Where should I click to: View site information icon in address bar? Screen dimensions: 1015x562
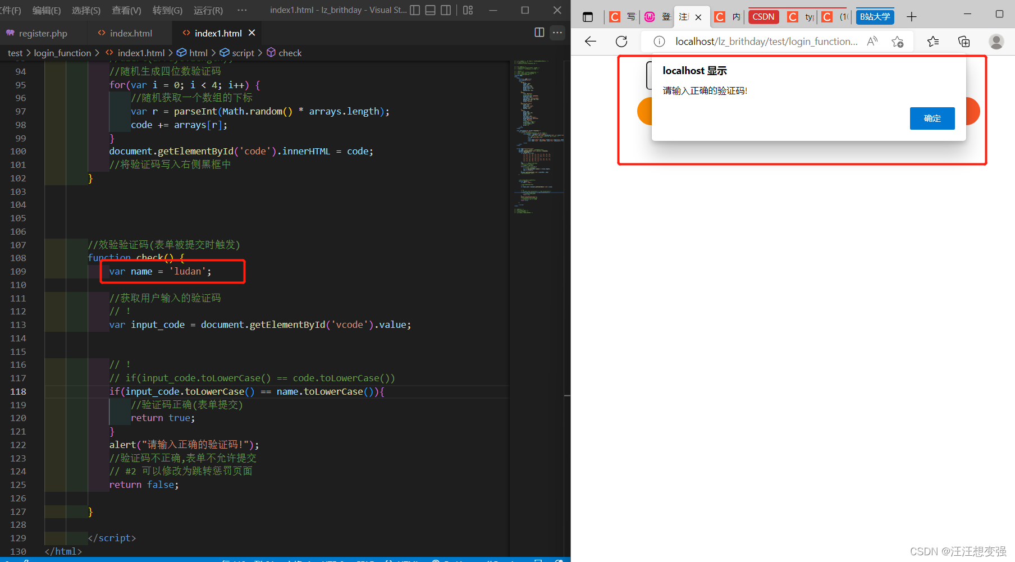click(660, 42)
